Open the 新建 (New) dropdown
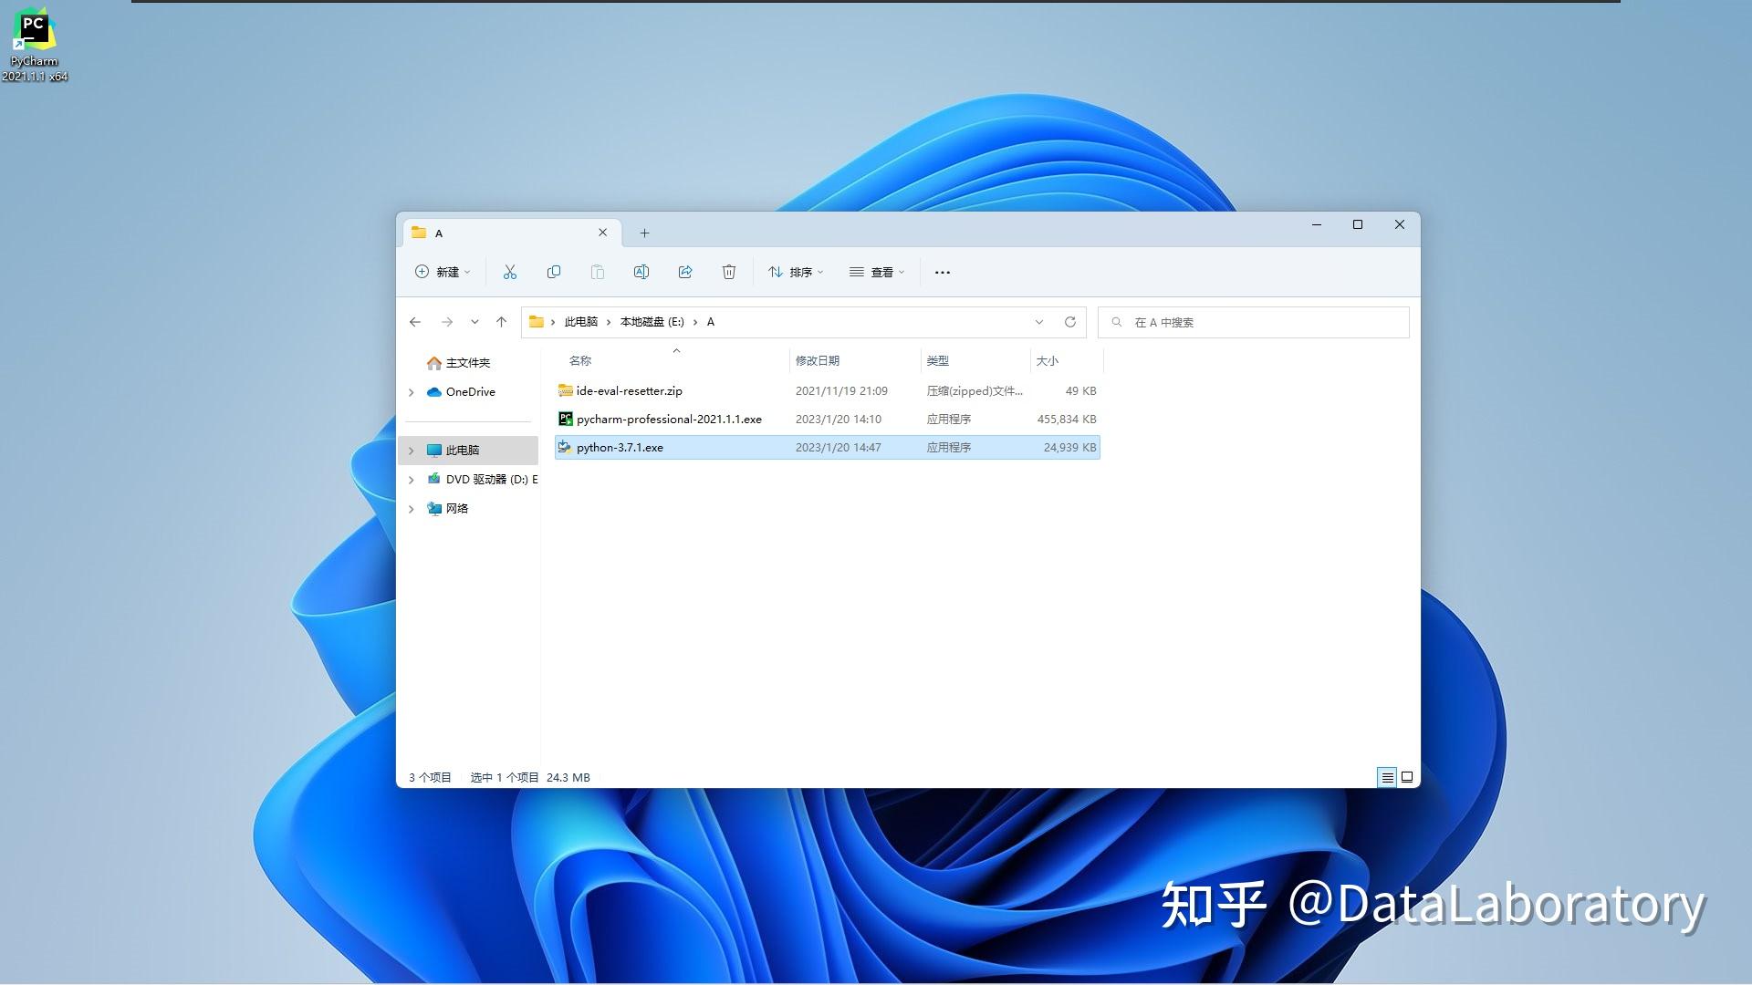 point(443,272)
